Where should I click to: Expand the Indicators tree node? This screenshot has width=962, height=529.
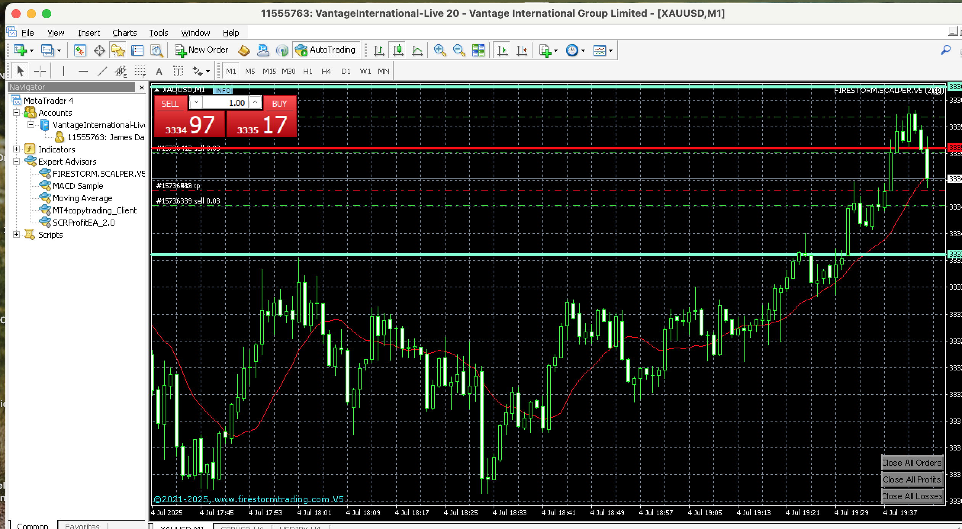click(16, 149)
